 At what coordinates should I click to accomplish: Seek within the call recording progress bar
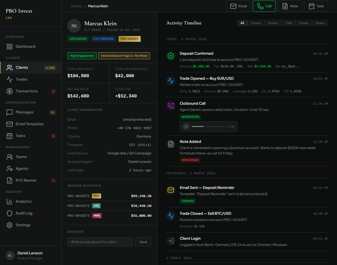click(x=208, y=127)
